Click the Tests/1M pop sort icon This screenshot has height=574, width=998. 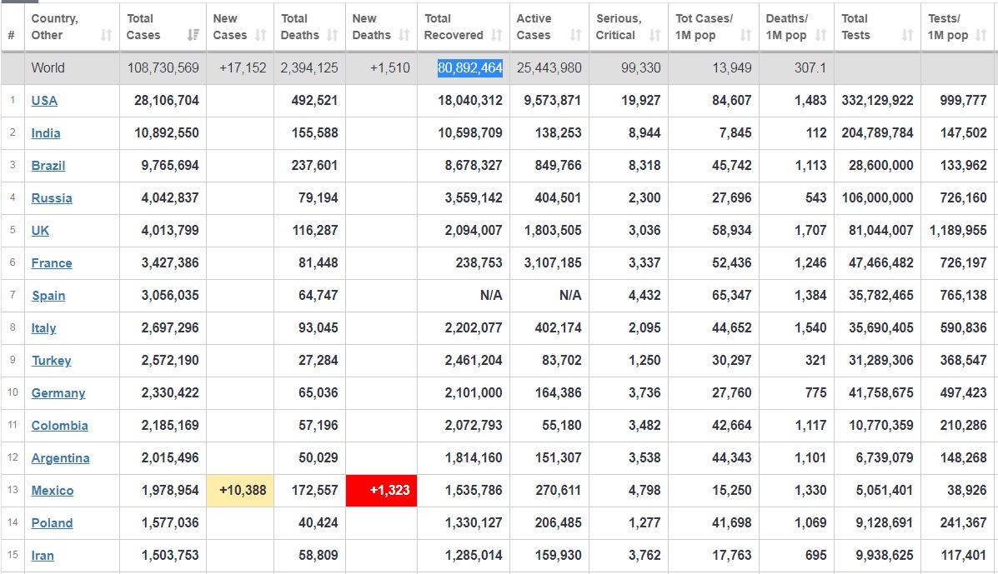(x=985, y=35)
